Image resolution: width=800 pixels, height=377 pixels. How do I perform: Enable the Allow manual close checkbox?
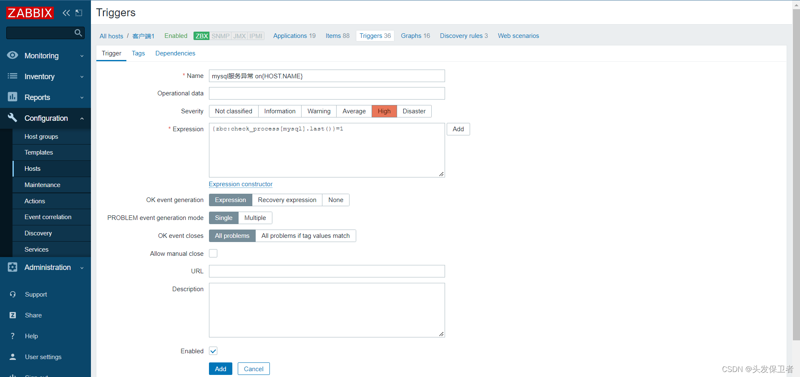[x=213, y=253]
